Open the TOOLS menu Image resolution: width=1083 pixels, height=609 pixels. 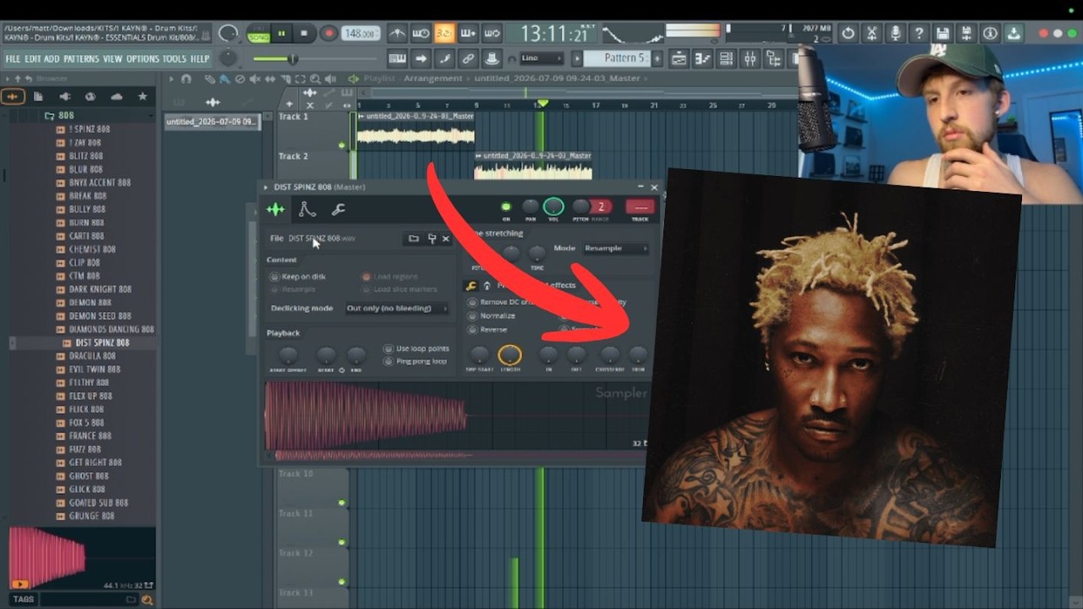click(x=174, y=59)
